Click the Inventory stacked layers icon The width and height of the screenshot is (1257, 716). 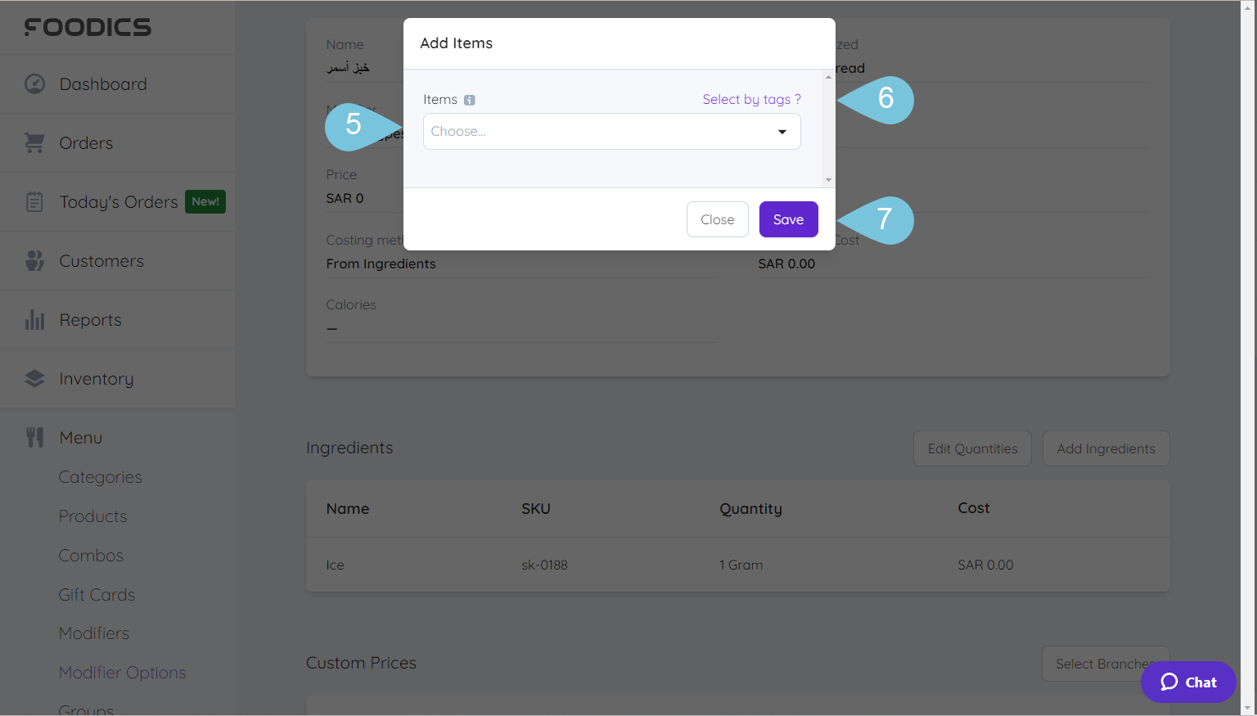[x=34, y=378]
